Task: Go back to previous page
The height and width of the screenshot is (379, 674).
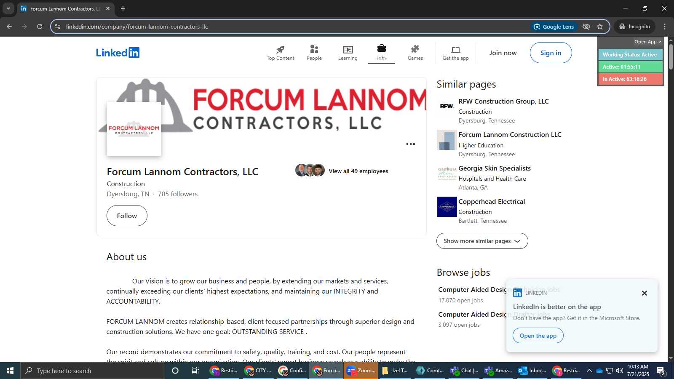Action: pyautogui.click(x=9, y=27)
